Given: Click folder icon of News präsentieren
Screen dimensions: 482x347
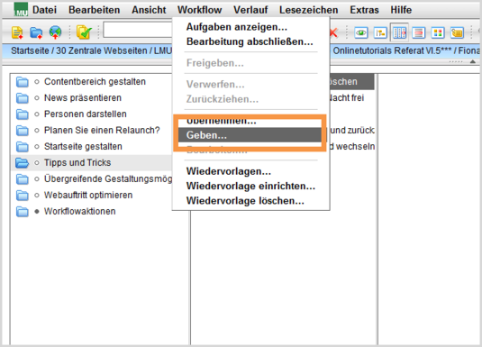Looking at the screenshot, I should tap(23, 98).
